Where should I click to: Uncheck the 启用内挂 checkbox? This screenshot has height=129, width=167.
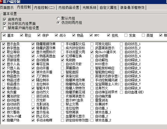[5, 20]
